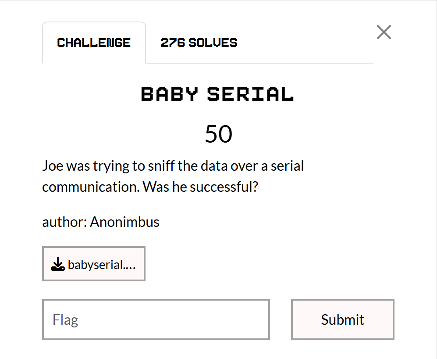This screenshot has height=359, width=437.
Task: Click the BABY SERIAL challenge title
Action: coord(217,93)
